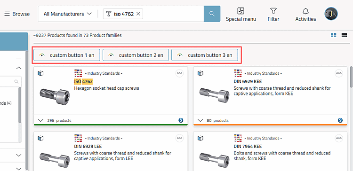353x171 pixels.
Task: Open the Filter funnel icon
Action: [x=273, y=11]
